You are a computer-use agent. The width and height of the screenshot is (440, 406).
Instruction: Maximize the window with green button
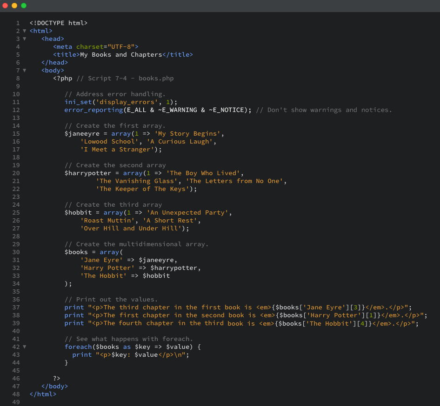[24, 6]
